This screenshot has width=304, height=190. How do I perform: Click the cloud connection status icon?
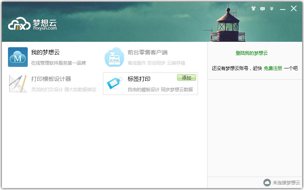[x=267, y=182]
